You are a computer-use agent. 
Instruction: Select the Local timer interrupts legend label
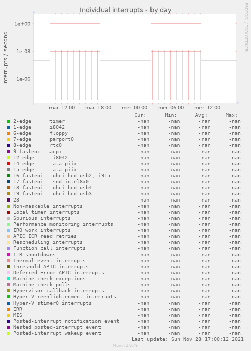point(46,212)
